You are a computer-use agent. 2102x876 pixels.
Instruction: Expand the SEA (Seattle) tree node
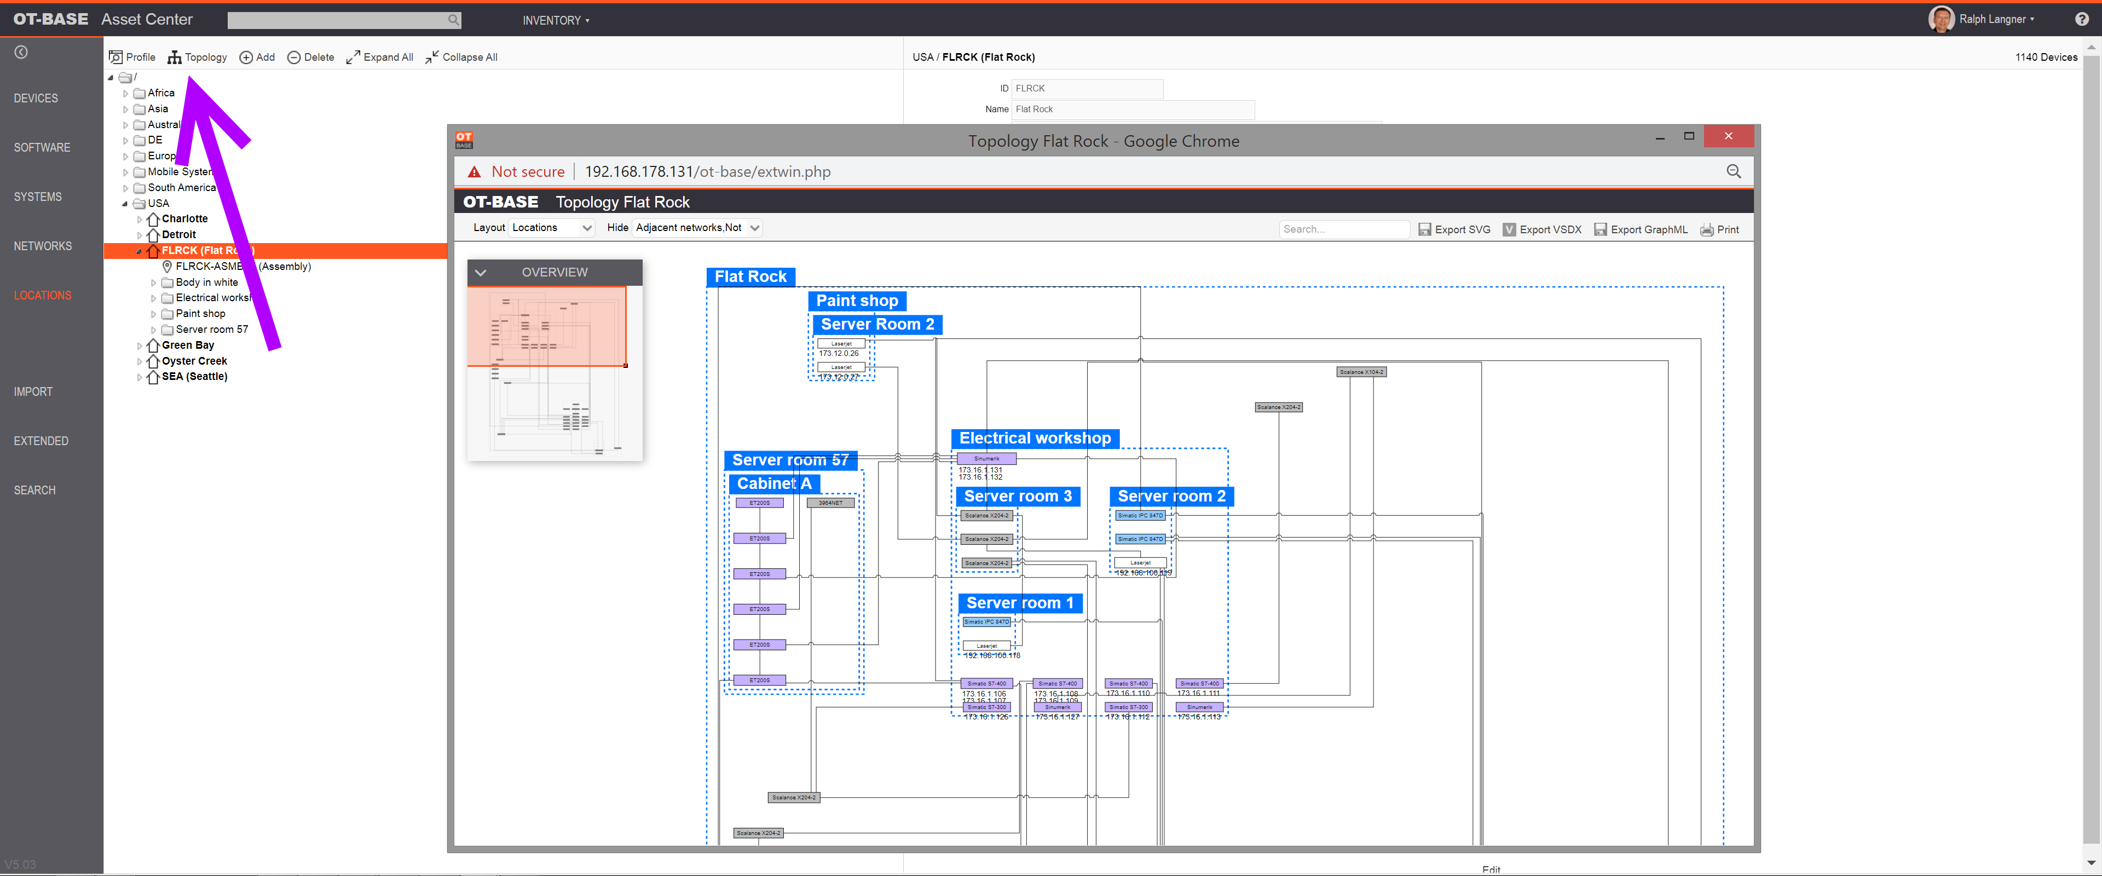pyautogui.click(x=140, y=377)
